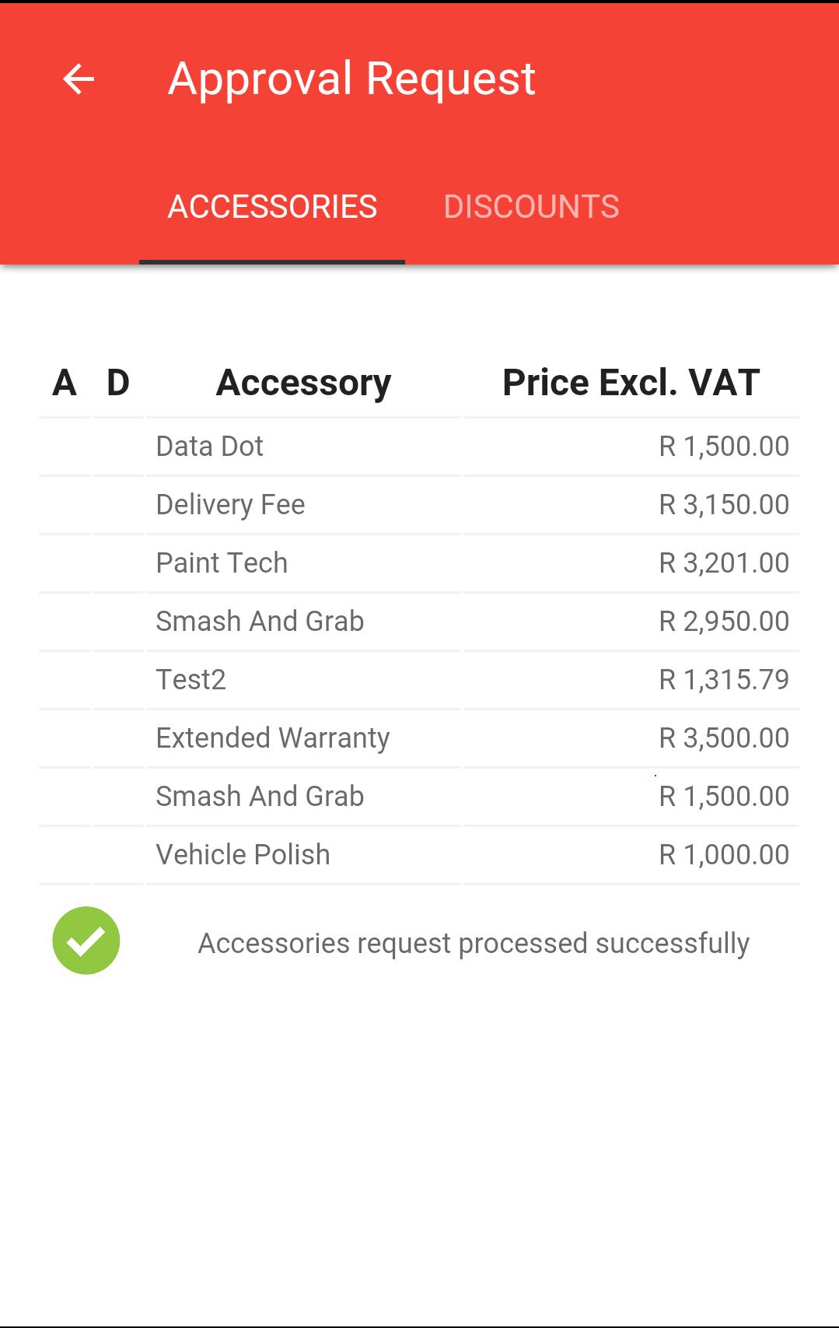The width and height of the screenshot is (839, 1328).
Task: Click the Accessory column header
Action: pyautogui.click(x=303, y=383)
